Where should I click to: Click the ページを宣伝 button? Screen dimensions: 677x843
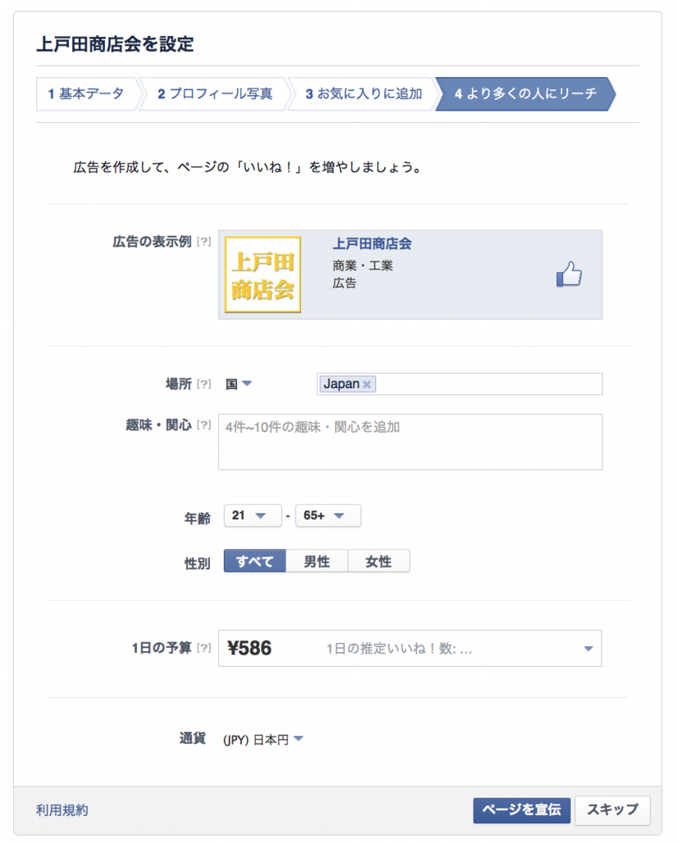coord(521,810)
